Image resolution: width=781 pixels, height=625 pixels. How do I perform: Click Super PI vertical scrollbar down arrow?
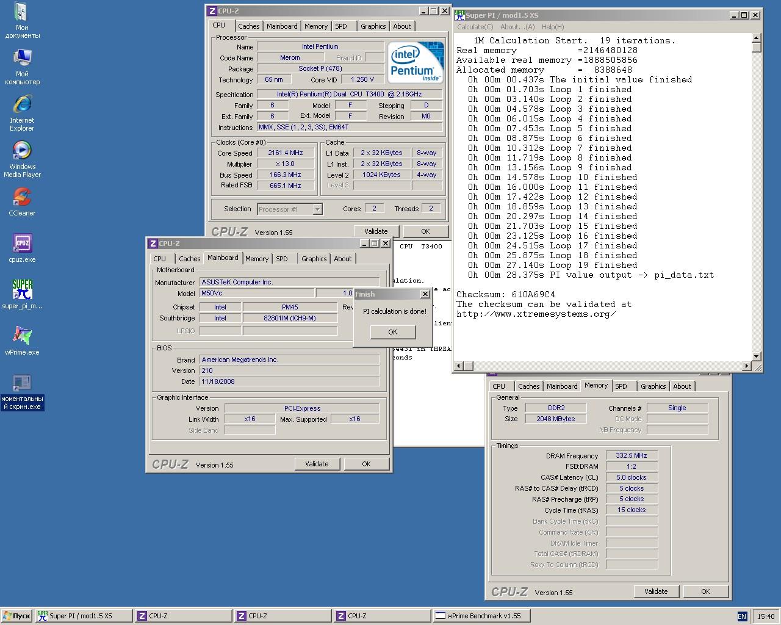pyautogui.click(x=757, y=356)
